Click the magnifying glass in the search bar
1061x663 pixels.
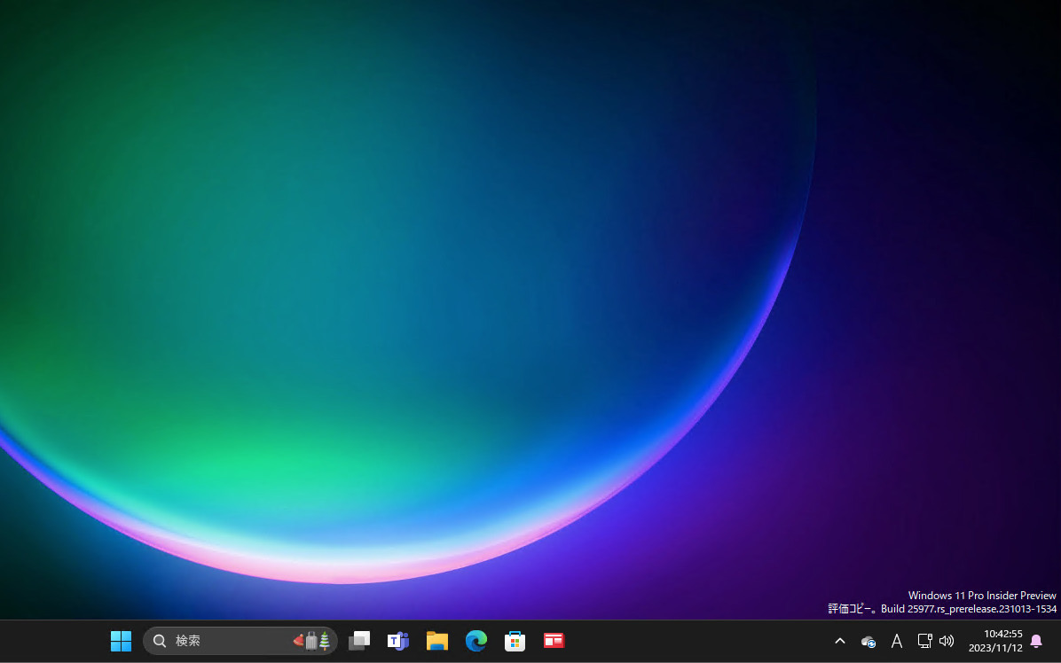tap(160, 640)
